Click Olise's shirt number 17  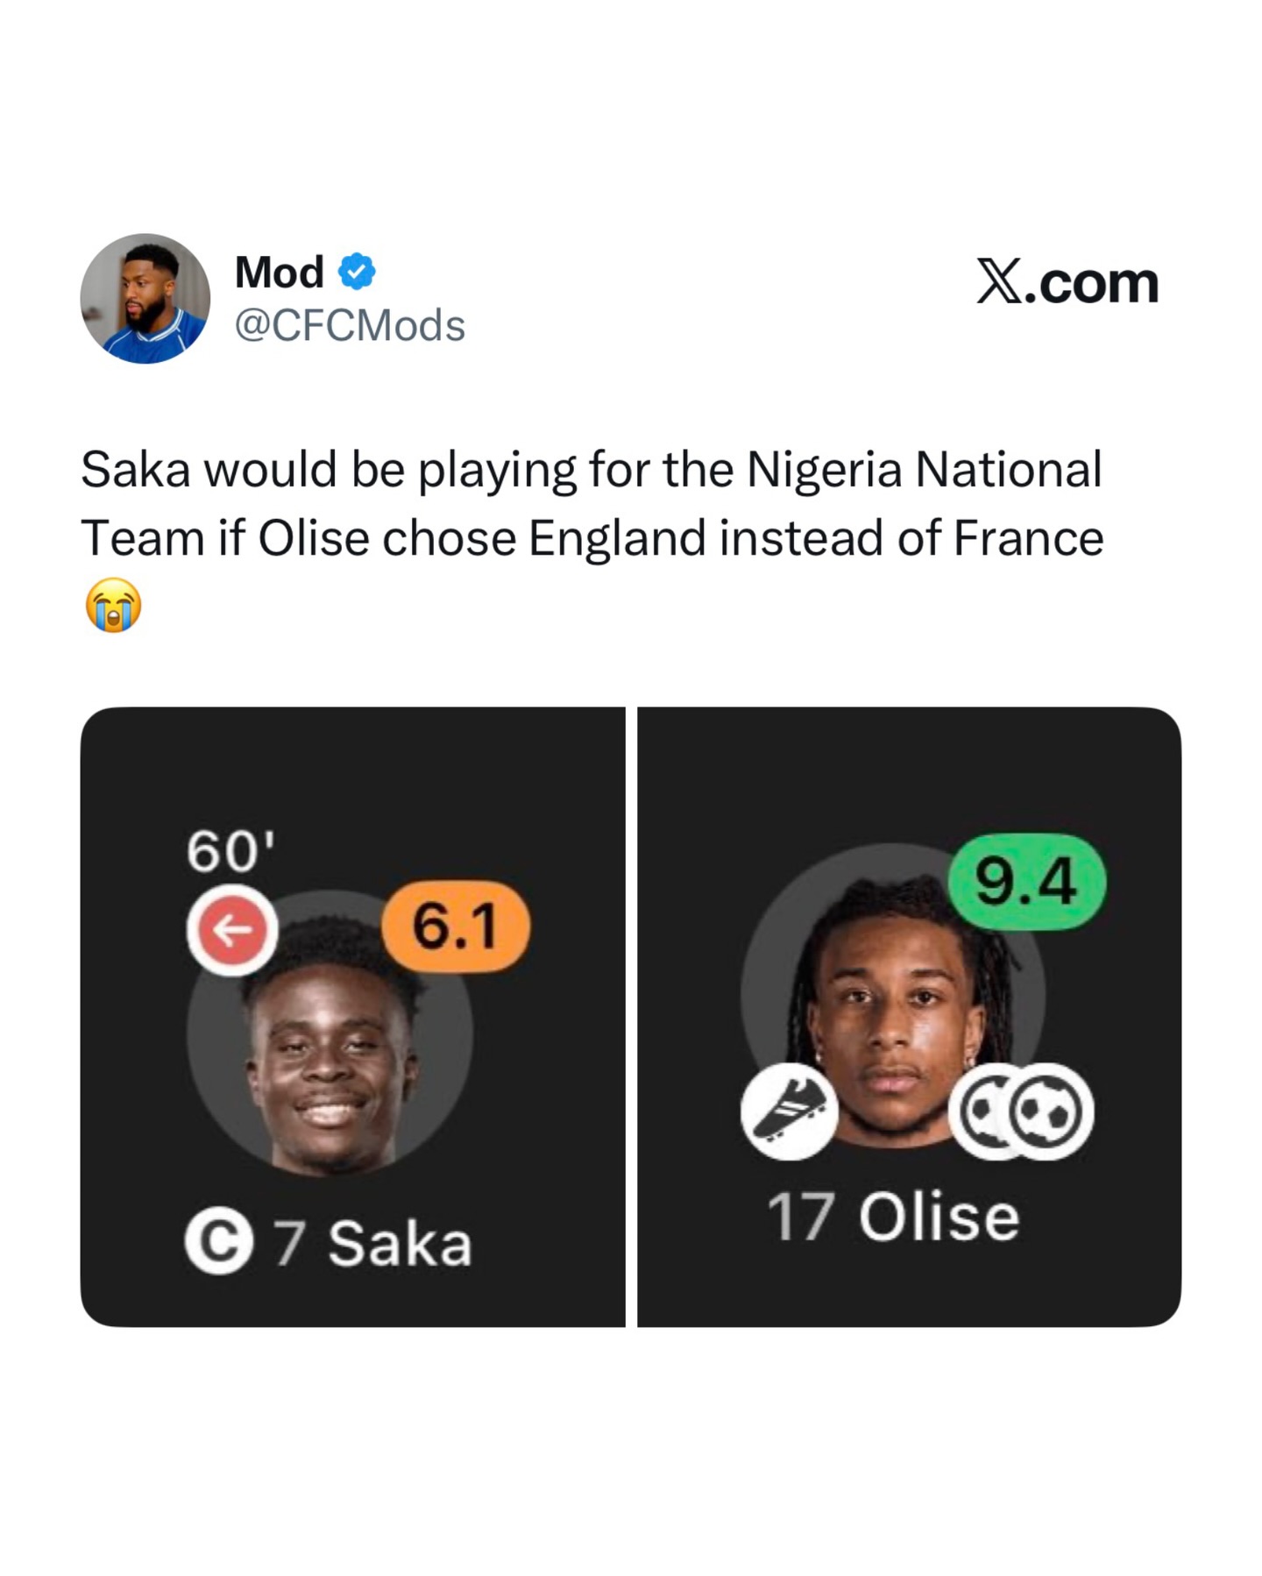(x=799, y=1217)
